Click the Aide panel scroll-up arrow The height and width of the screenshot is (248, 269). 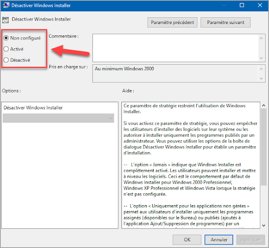[x=264, y=106]
